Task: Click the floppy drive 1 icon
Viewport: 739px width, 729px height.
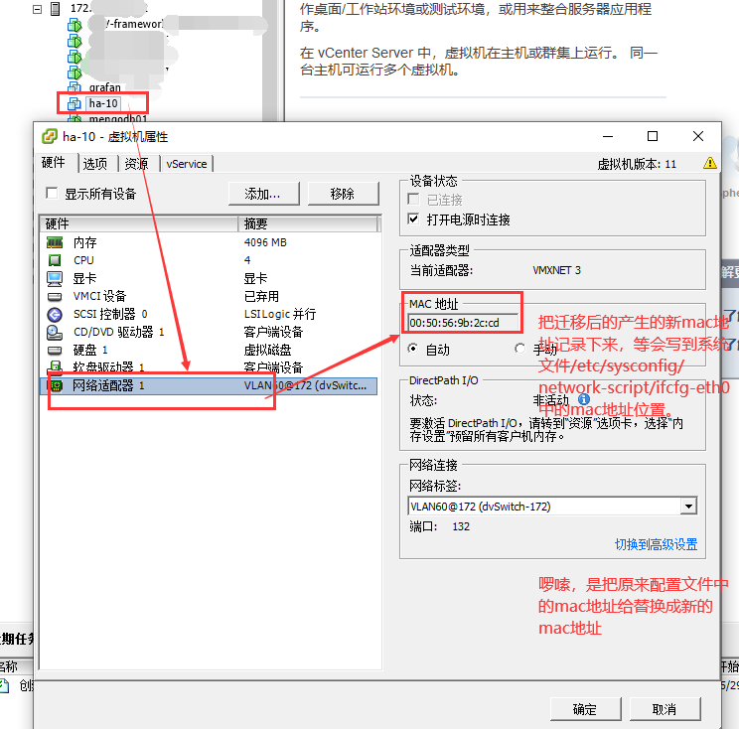Action: [x=55, y=366]
